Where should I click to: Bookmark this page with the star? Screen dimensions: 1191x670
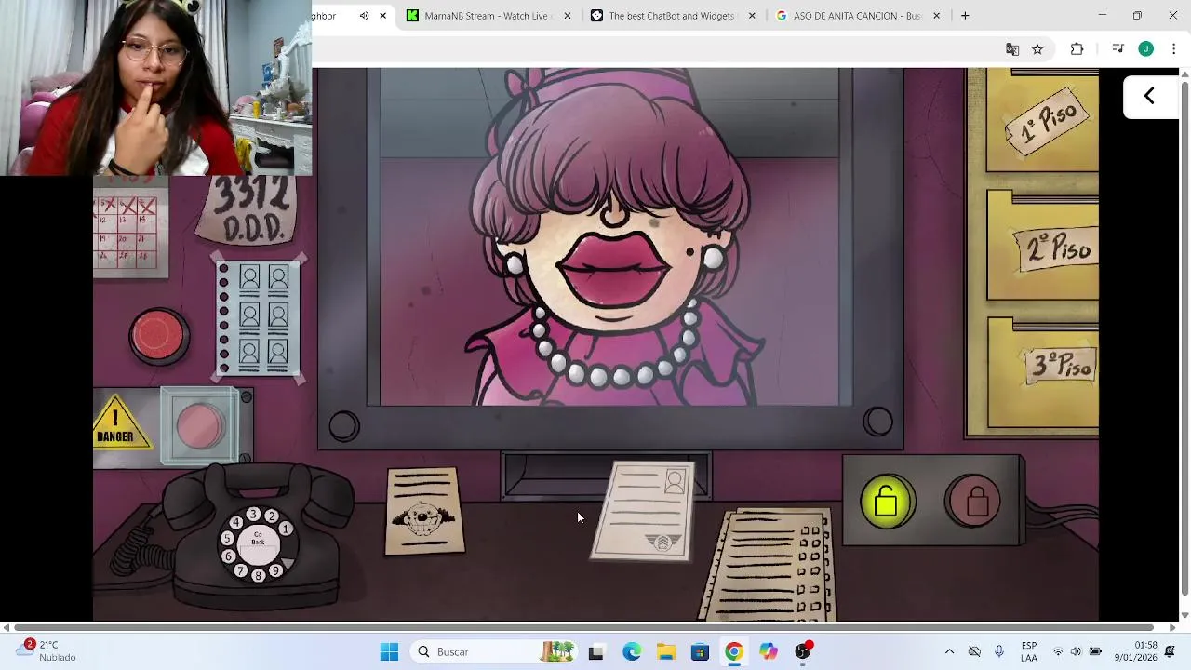tap(1037, 49)
